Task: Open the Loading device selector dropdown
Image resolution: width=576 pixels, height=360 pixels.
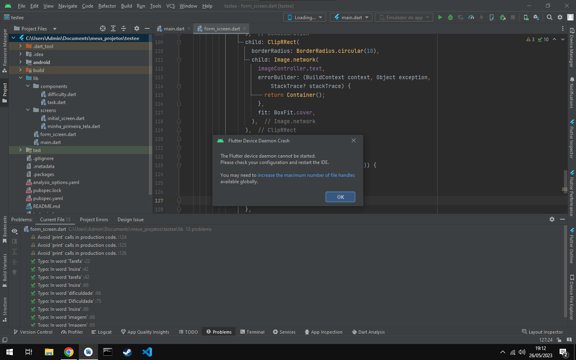Action: pyautogui.click(x=305, y=17)
